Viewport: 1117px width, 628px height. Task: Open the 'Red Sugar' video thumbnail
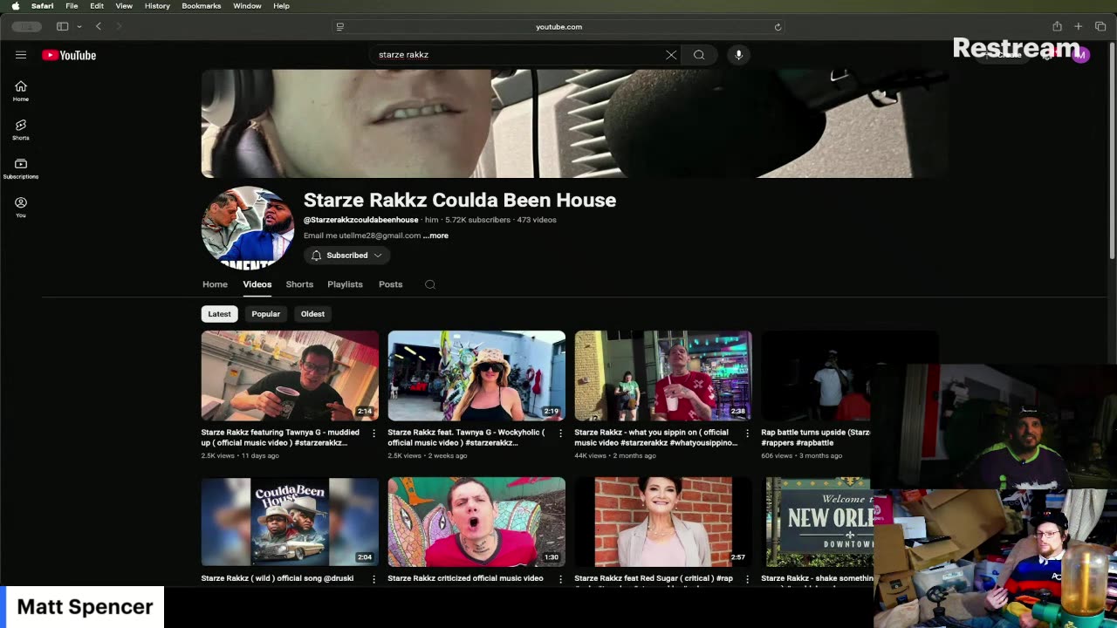pos(663,522)
